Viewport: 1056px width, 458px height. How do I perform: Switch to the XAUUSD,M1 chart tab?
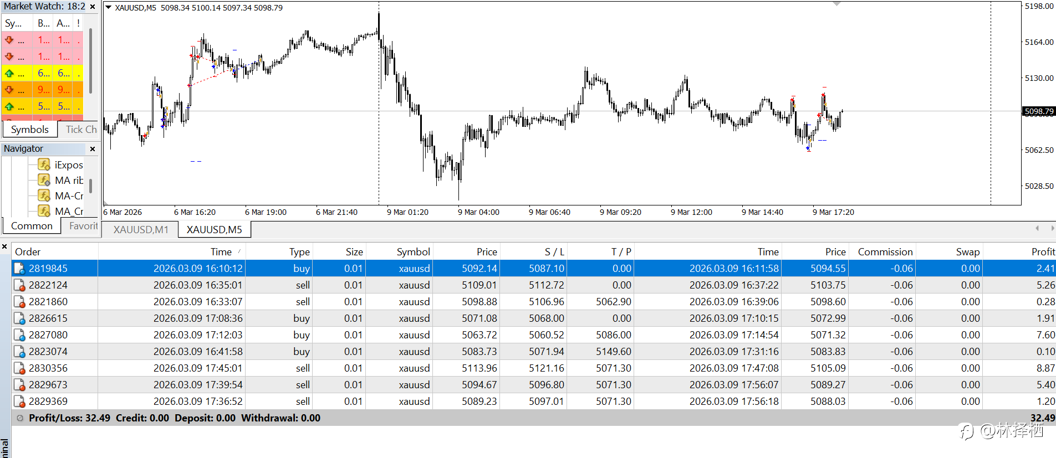coord(141,229)
